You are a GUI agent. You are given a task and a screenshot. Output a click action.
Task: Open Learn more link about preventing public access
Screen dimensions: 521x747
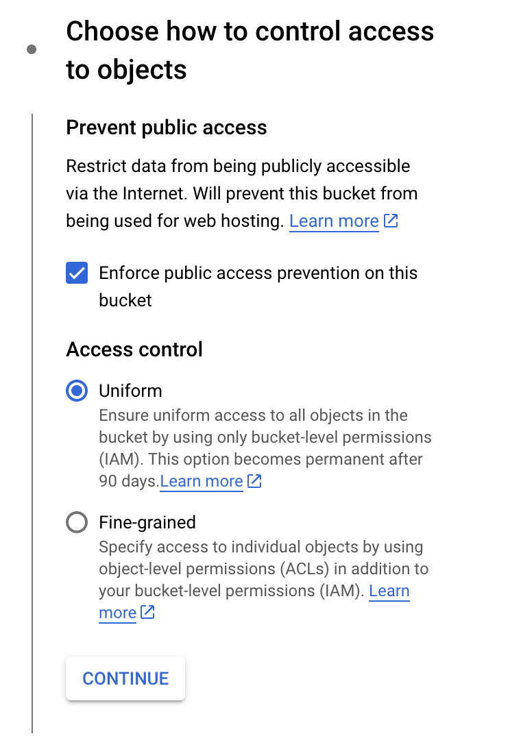tap(334, 221)
